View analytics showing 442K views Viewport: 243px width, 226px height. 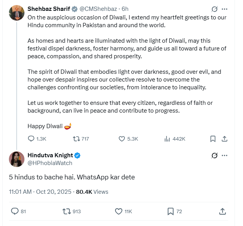point(167,139)
